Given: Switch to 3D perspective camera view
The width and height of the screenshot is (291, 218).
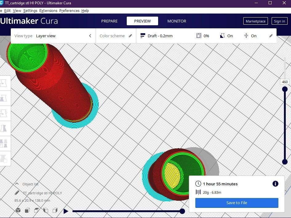Looking at the screenshot, I should coord(18,210).
